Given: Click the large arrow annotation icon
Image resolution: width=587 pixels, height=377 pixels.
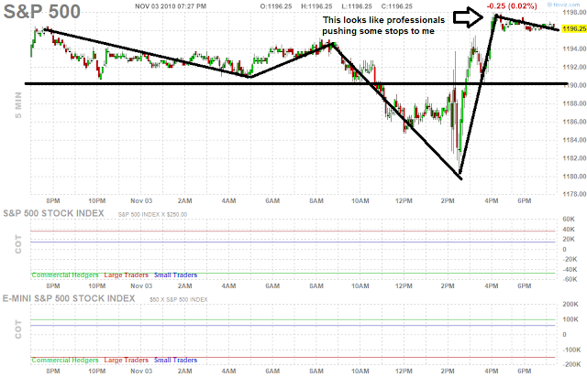Looking at the screenshot, I should pos(468,17).
